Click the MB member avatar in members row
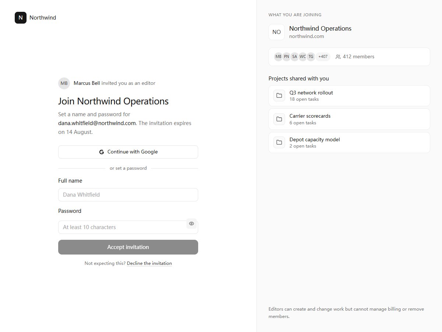Viewport: 442px width, 332px height. (x=278, y=57)
